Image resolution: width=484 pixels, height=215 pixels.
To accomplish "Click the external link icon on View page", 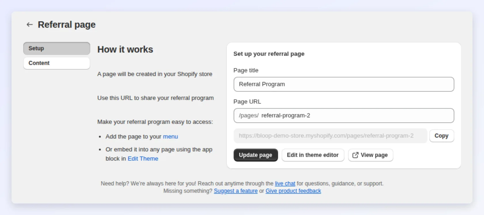I will tap(356, 155).
